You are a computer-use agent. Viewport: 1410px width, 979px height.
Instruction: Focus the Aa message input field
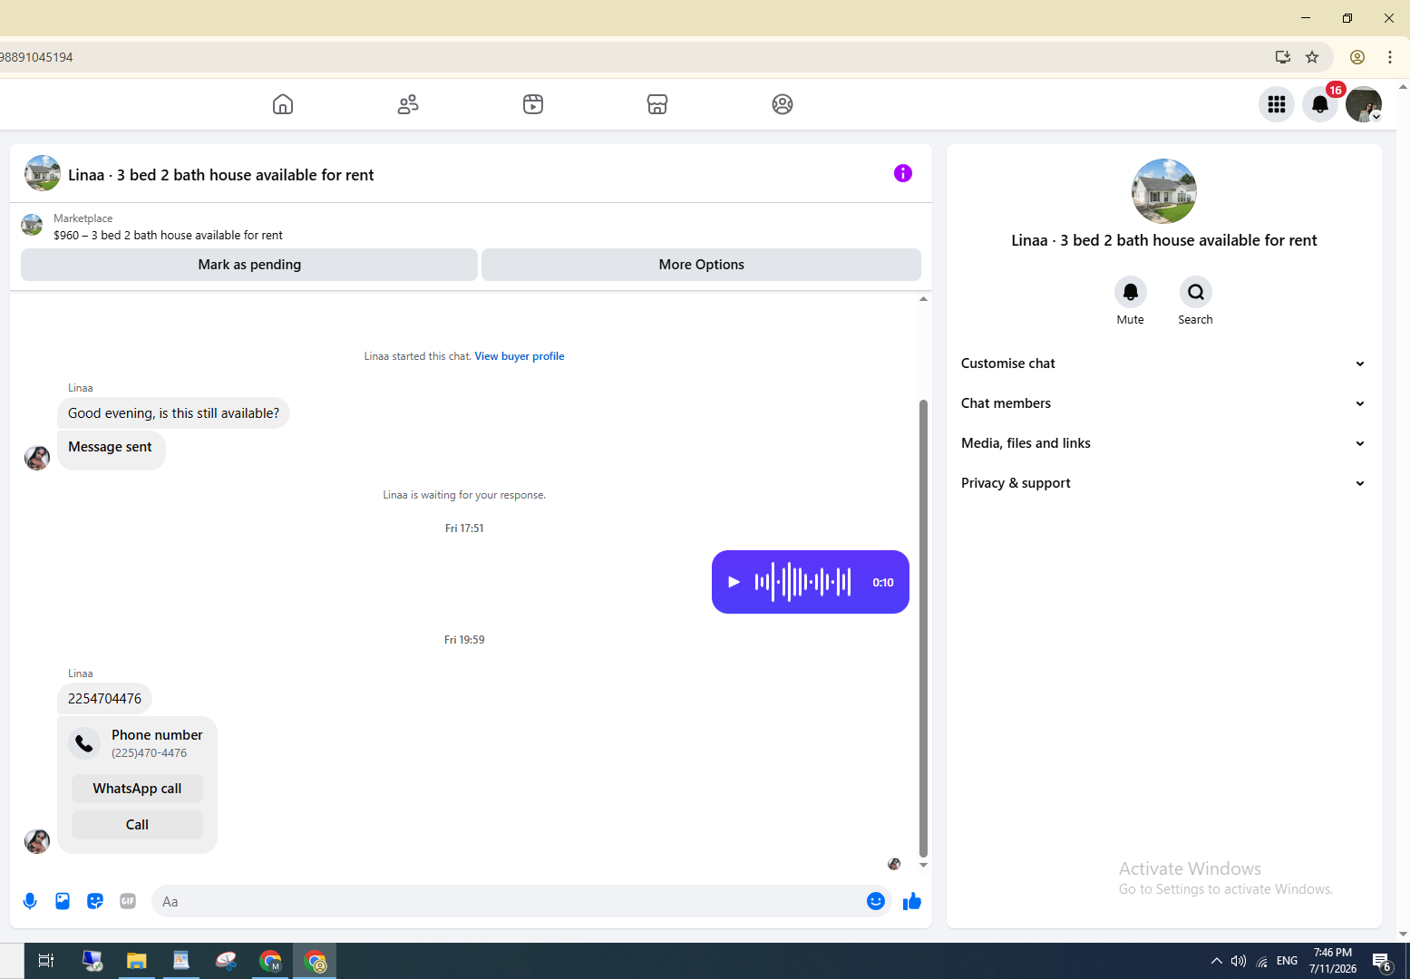tap(509, 901)
